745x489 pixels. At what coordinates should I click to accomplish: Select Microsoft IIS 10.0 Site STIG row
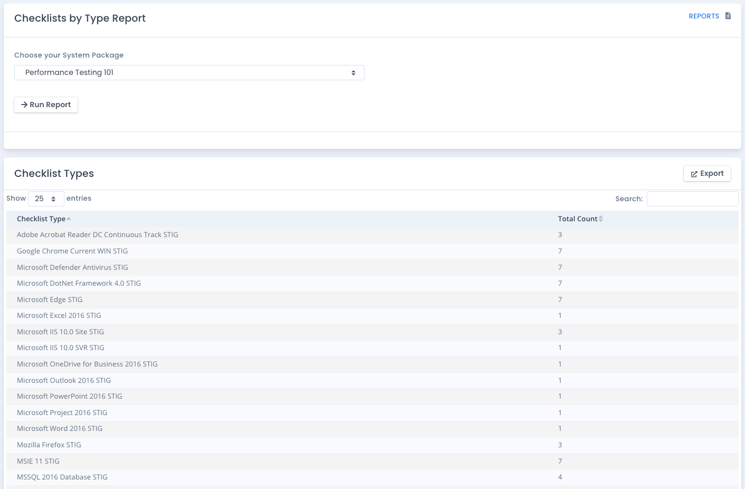(x=373, y=332)
